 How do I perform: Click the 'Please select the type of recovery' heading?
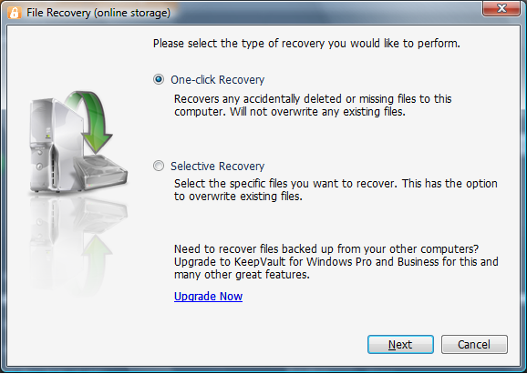[306, 44]
